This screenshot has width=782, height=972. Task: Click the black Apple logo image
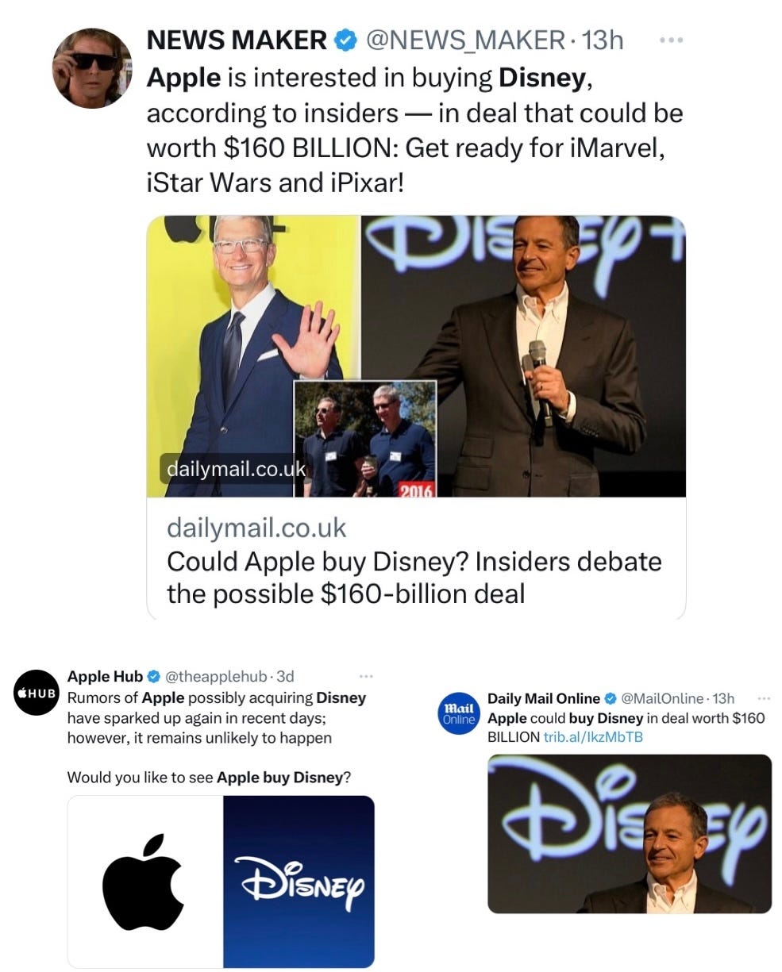(145, 880)
